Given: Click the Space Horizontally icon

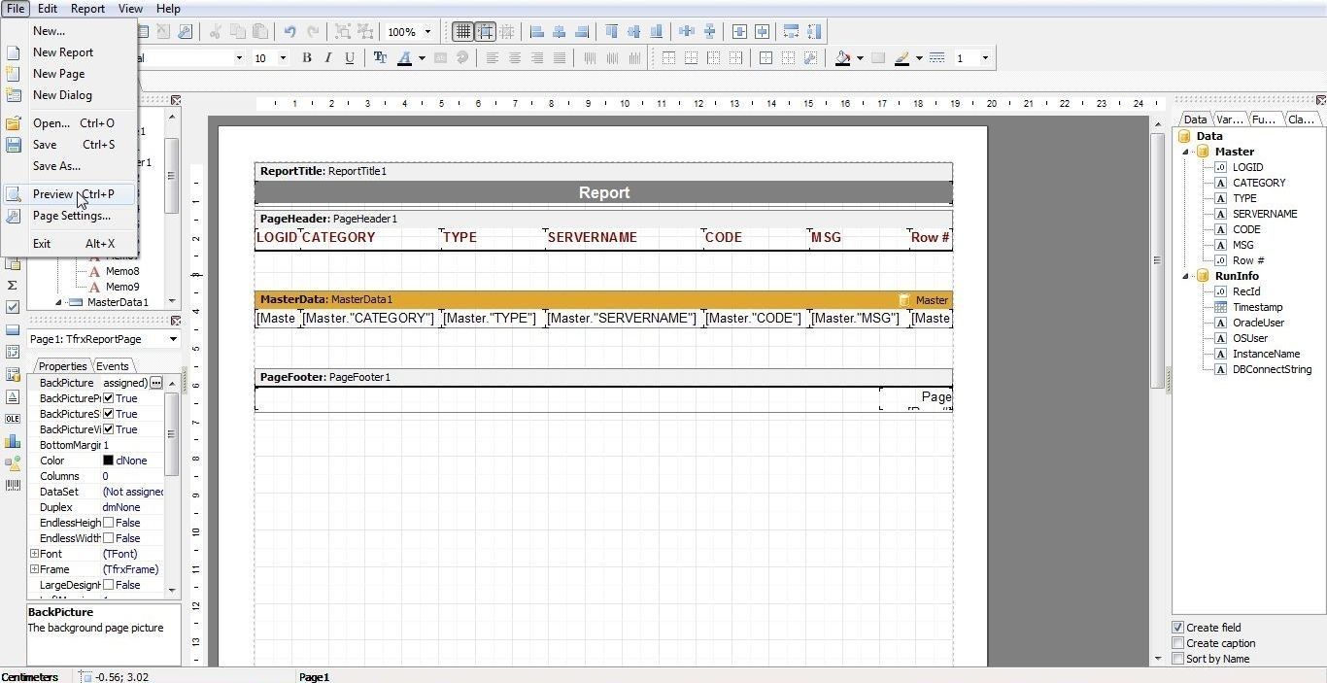Looking at the screenshot, I should (687, 31).
